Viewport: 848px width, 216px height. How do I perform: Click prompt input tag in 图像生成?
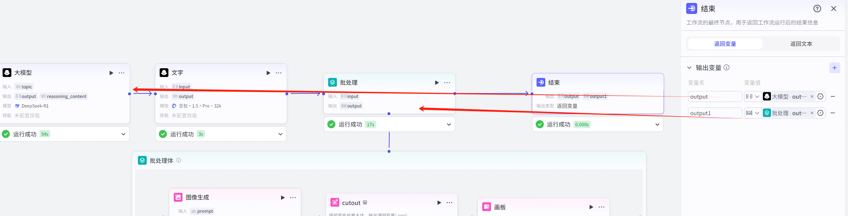click(202, 211)
